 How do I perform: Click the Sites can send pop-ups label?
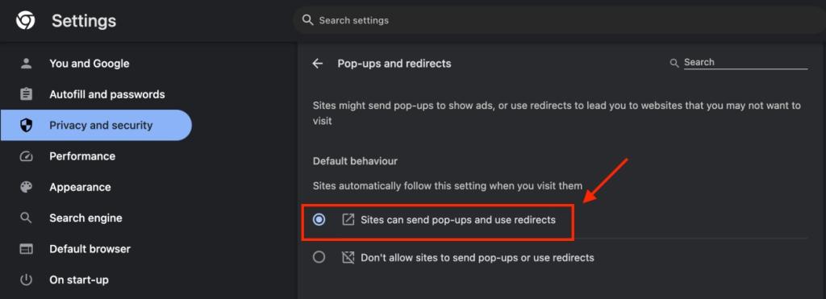(458, 220)
